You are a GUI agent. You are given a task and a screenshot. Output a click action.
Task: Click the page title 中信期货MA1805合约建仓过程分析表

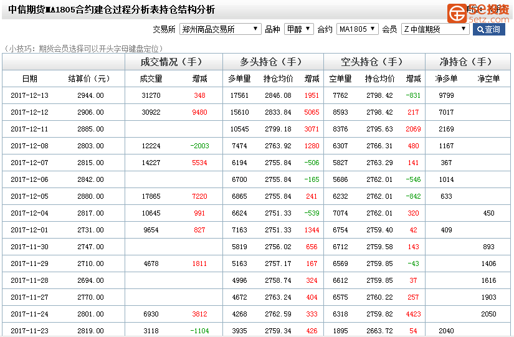83,9
